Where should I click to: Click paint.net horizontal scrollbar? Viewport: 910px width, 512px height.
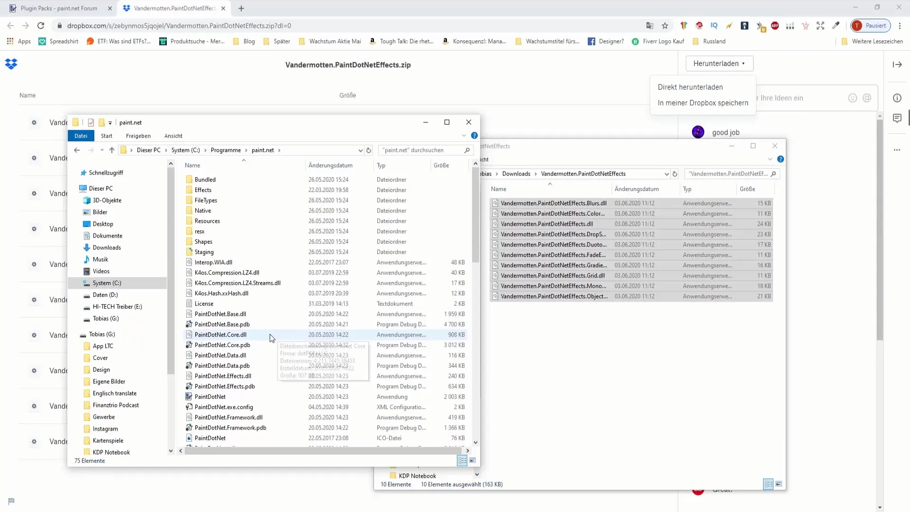point(324,451)
